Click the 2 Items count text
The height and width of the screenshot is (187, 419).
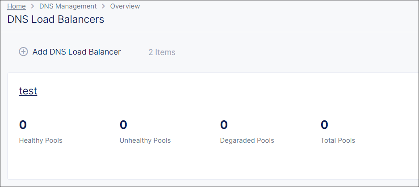(x=162, y=52)
